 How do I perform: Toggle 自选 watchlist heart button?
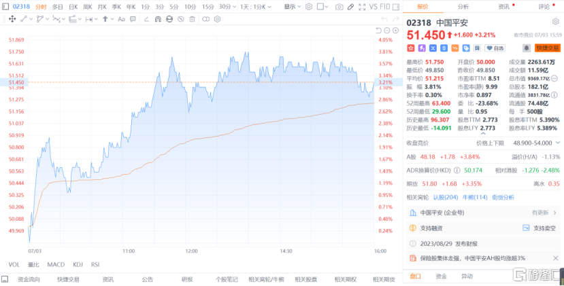coord(495,48)
